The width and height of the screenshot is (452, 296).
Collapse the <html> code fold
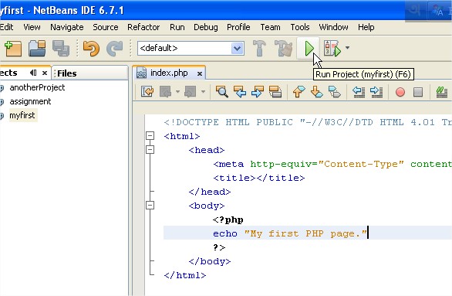click(x=150, y=136)
